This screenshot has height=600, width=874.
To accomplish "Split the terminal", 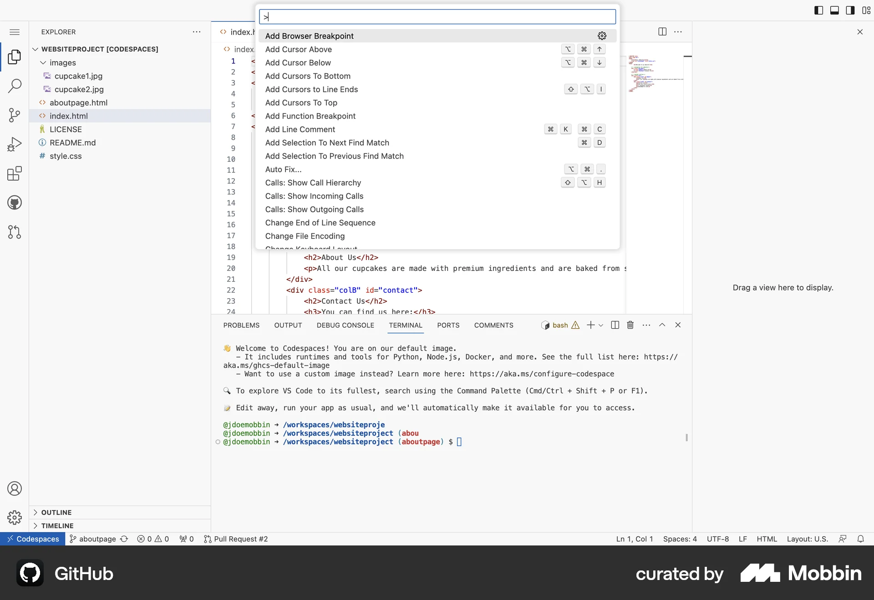I will click(x=614, y=325).
